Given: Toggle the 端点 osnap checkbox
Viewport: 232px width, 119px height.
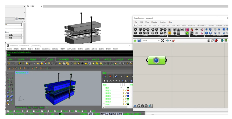Looking at the screenshot, I should click(x=8, y=111).
